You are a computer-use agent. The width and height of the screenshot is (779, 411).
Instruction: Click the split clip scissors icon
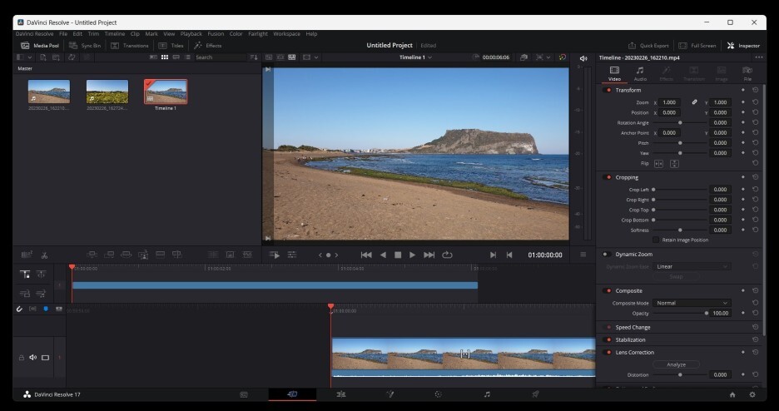44,255
